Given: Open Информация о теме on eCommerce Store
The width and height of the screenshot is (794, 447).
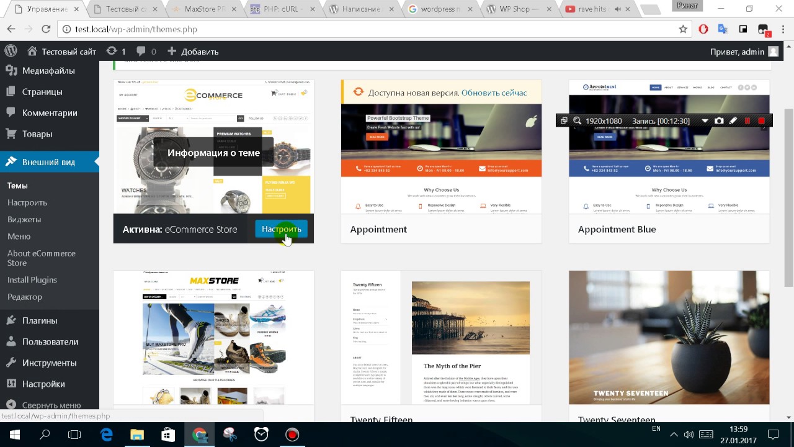Looking at the screenshot, I should point(213,153).
